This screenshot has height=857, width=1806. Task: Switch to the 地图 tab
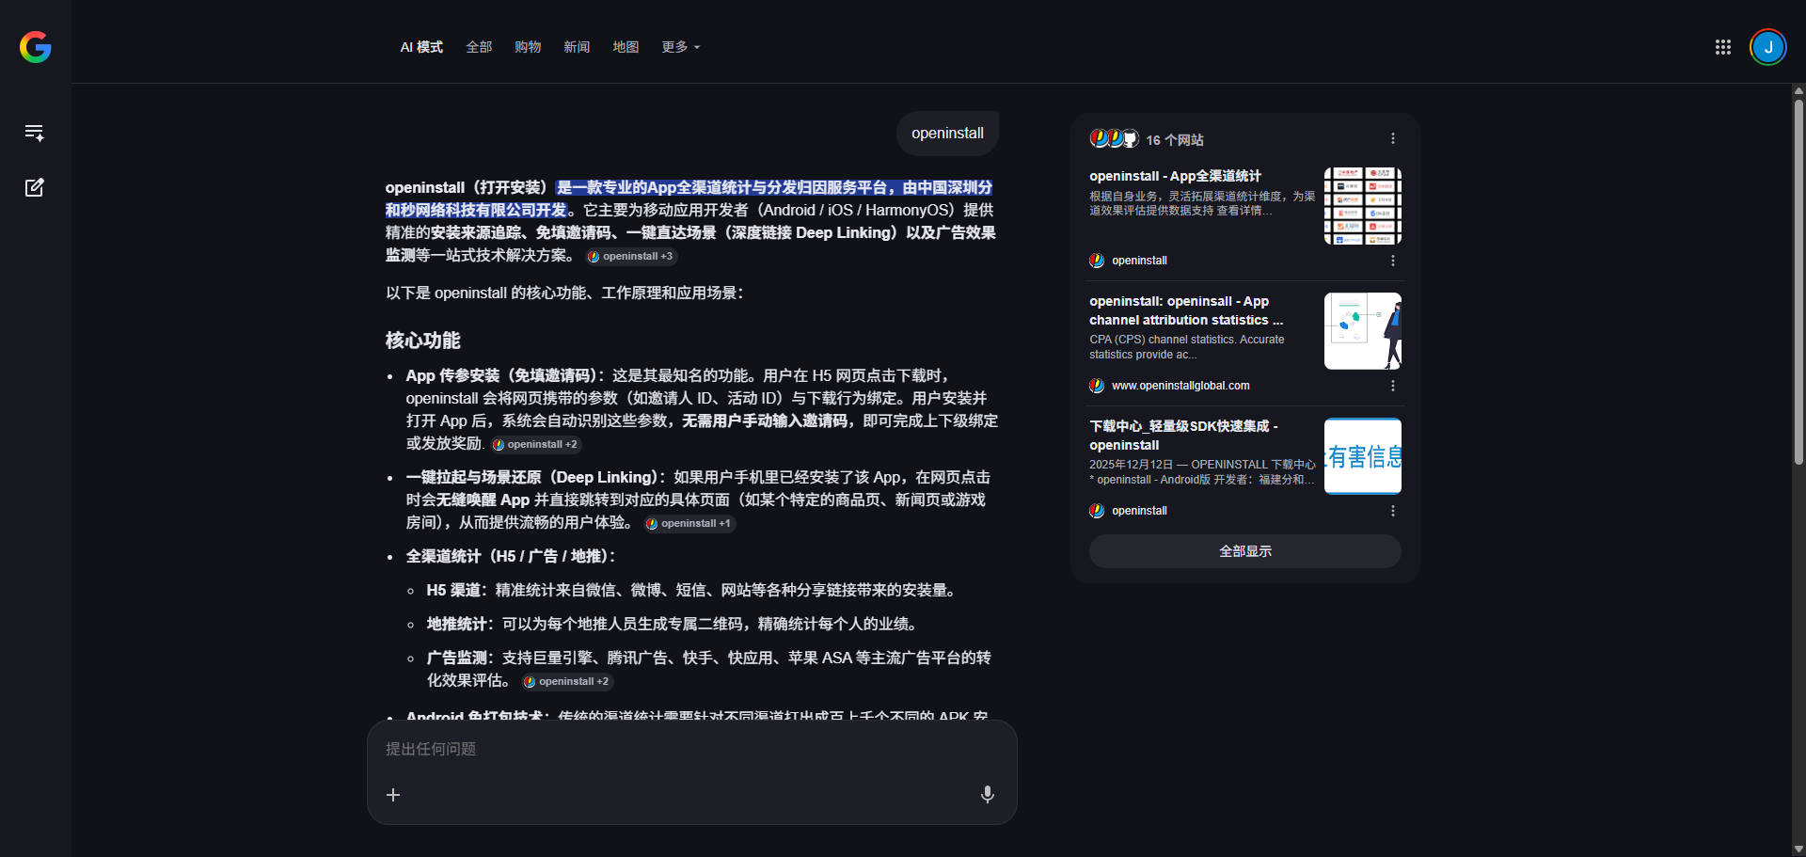pos(626,47)
